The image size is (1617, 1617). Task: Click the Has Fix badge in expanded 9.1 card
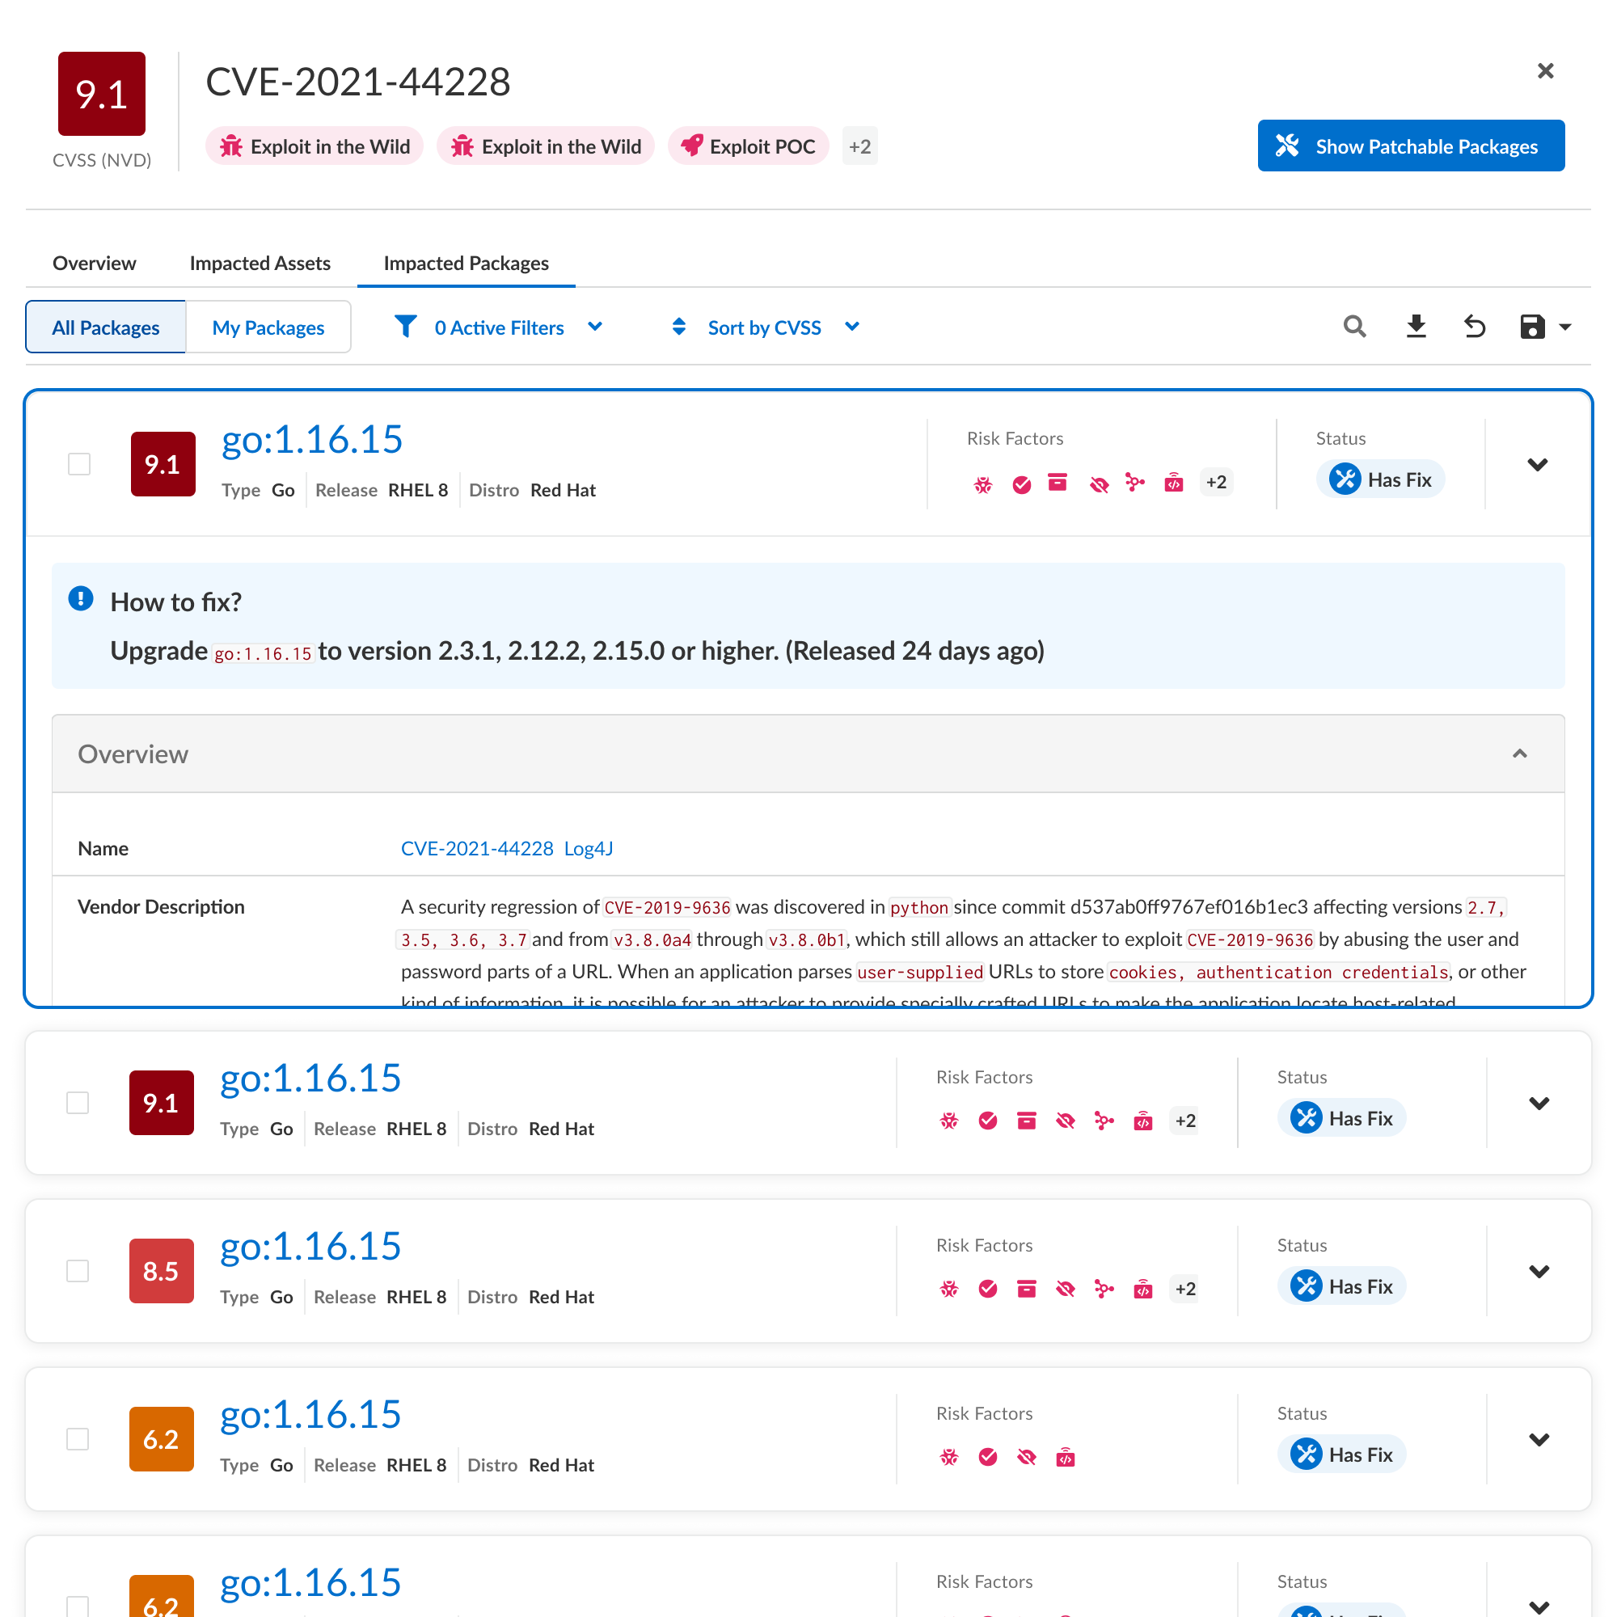1379,479
